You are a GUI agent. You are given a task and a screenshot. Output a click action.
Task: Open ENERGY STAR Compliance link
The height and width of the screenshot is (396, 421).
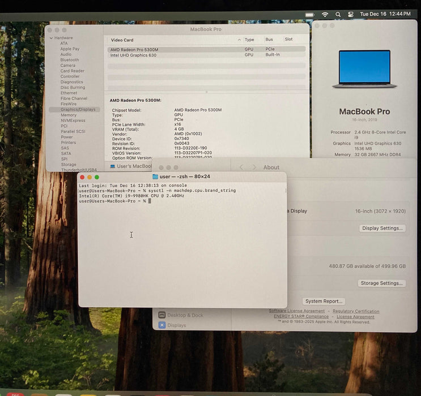pyautogui.click(x=301, y=316)
